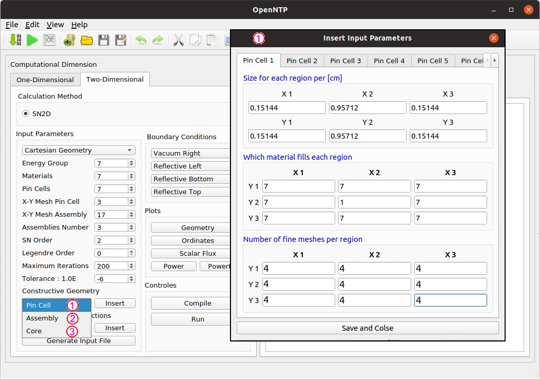Decrease the Tolerance exponent with the down arrow
This screenshot has width=540, height=379.
tap(131, 280)
